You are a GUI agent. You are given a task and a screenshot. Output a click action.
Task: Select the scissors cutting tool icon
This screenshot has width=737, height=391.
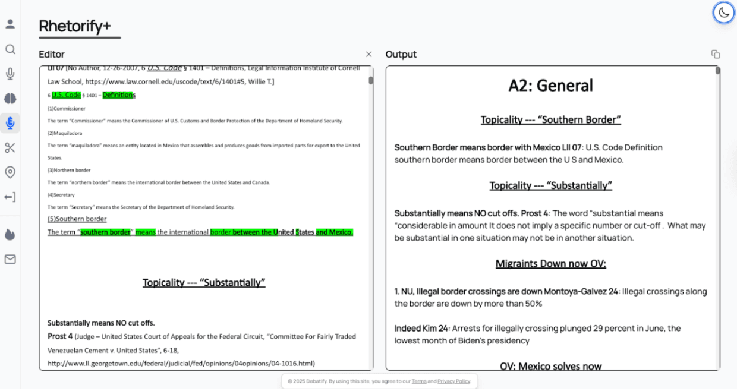point(10,148)
